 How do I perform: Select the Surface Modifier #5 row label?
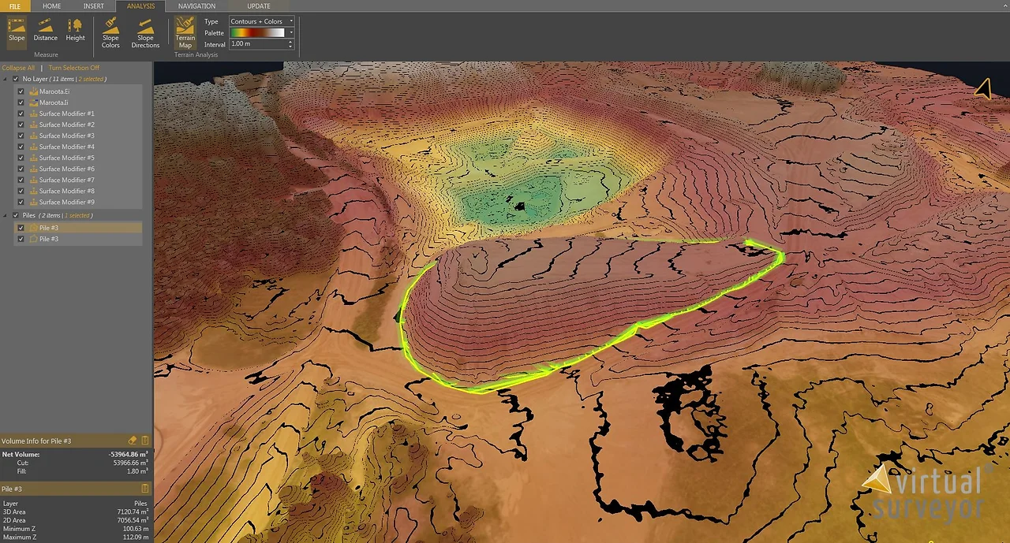click(67, 158)
